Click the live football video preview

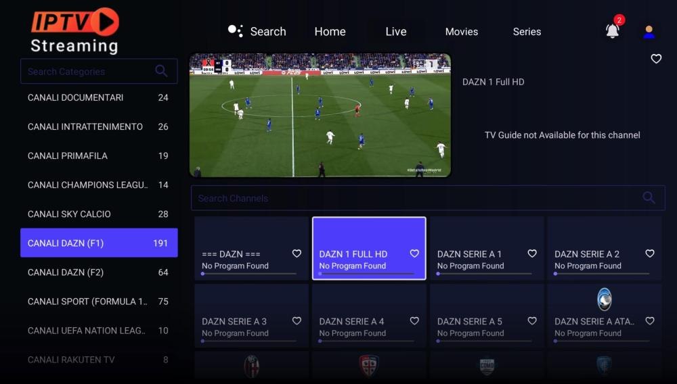click(x=320, y=116)
